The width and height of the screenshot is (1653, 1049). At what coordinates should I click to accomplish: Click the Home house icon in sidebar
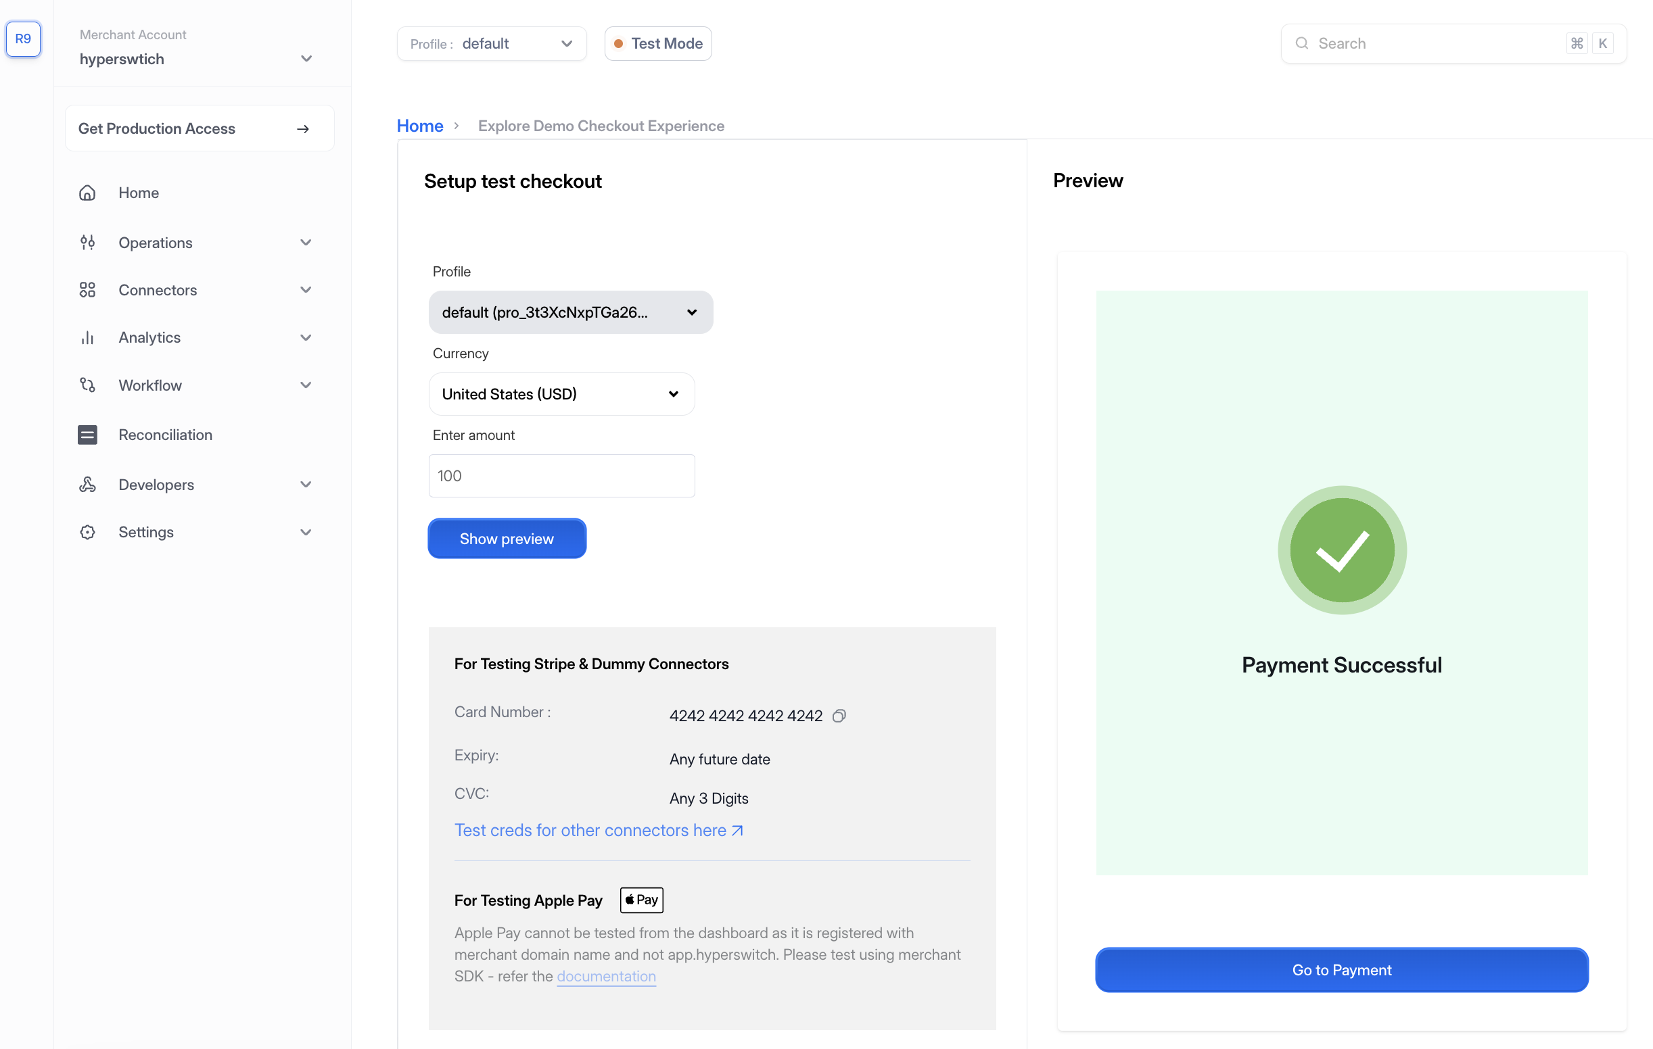87,193
